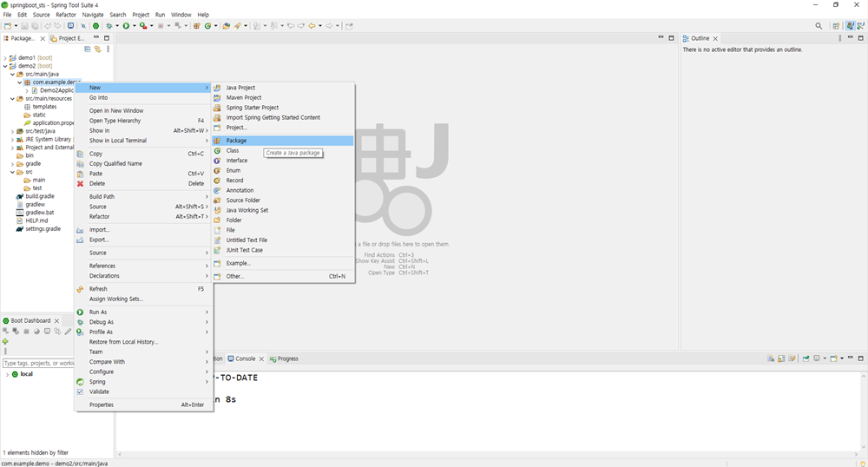Screen dimensions: 868x467
Task: Click the Boot Dashboard filter text field
Action: click(x=38, y=363)
